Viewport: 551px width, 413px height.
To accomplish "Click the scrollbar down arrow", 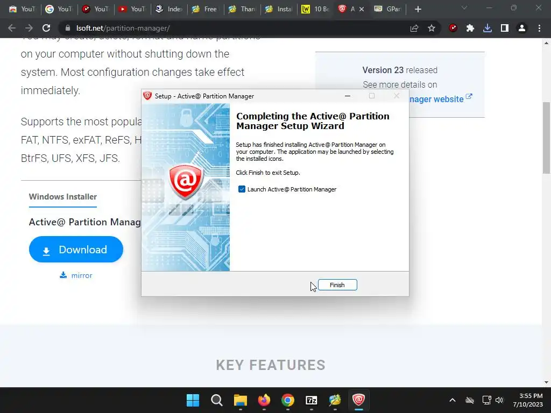I will click(546, 382).
